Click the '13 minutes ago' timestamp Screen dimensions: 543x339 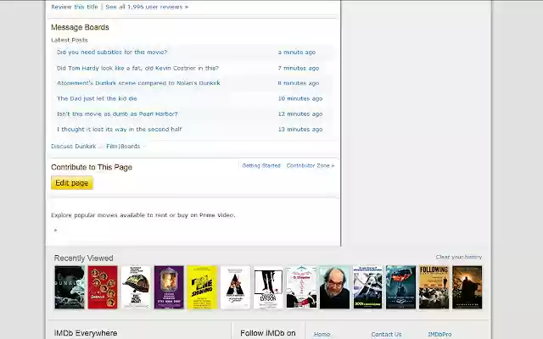pos(300,130)
